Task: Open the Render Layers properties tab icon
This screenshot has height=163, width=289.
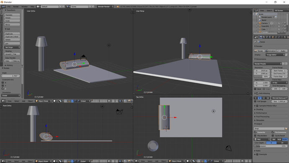Action: pyautogui.click(x=264, y=37)
